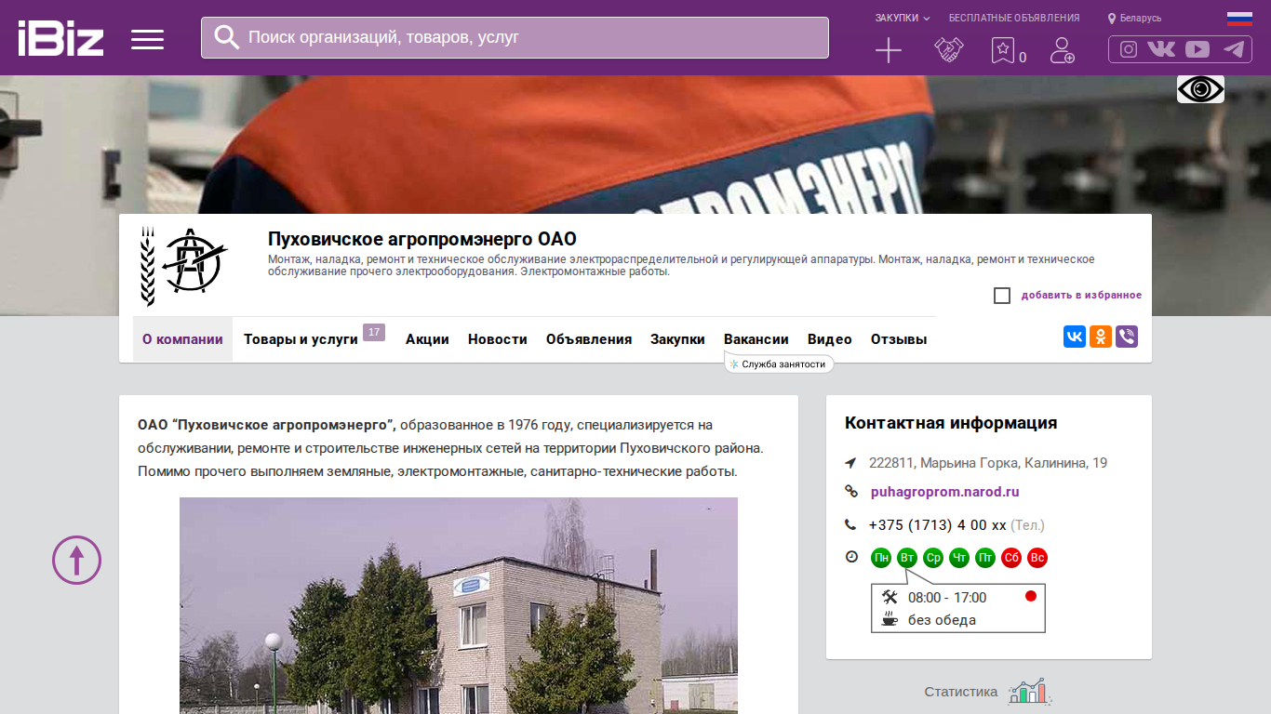Click the user account icon
1271x714 pixels.
pos(1062,50)
